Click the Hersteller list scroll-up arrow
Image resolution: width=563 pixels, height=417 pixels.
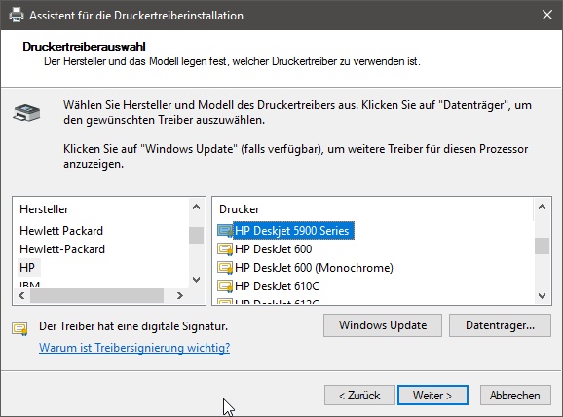196,207
